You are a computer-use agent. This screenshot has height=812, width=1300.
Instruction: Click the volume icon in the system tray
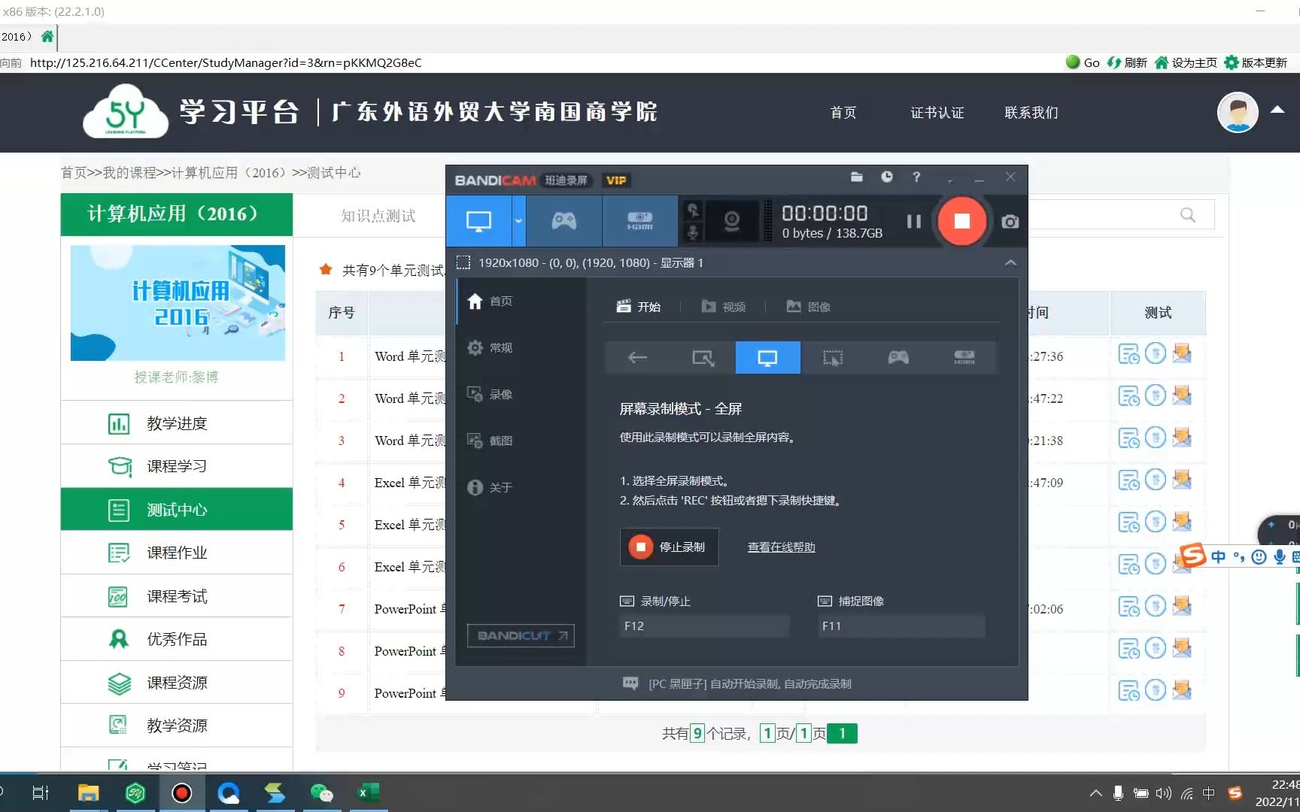pos(1163,793)
